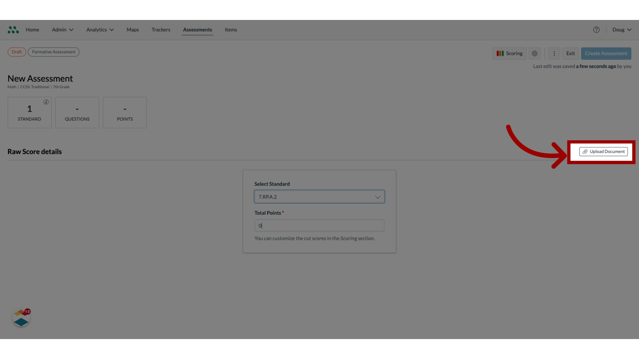Click the Exit button

click(570, 54)
